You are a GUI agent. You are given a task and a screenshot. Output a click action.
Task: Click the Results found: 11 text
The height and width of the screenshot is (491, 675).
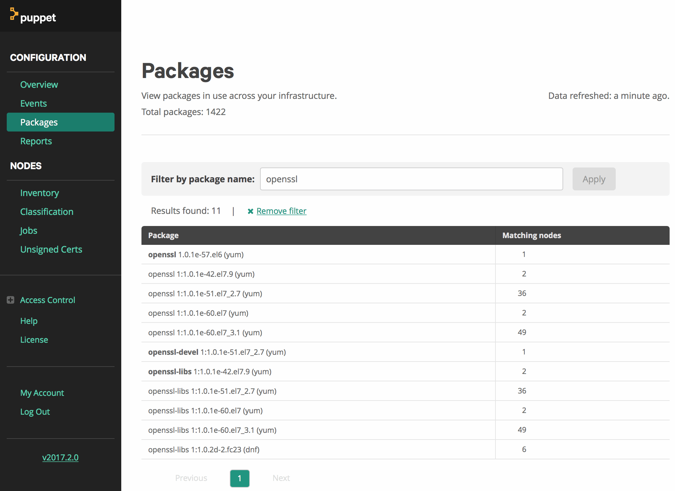tap(186, 211)
